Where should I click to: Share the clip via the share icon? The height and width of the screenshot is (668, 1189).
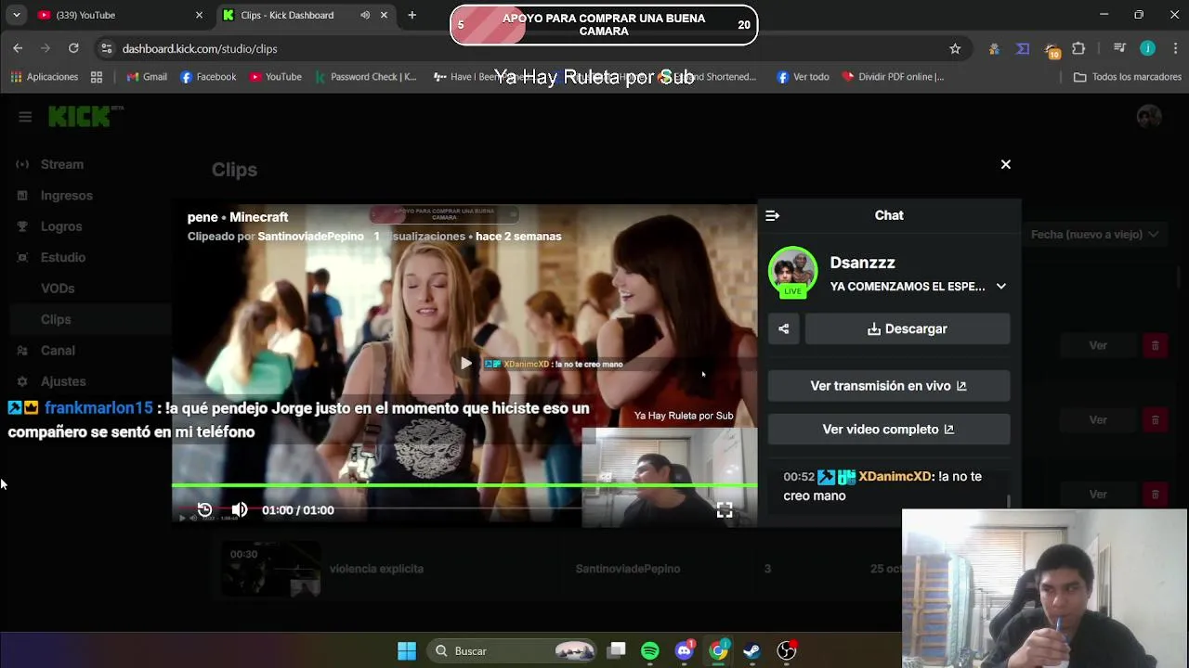[x=783, y=328]
